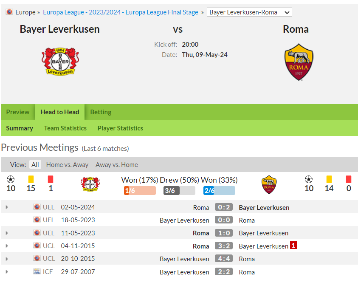Switch to the Betting tab

coord(101,112)
